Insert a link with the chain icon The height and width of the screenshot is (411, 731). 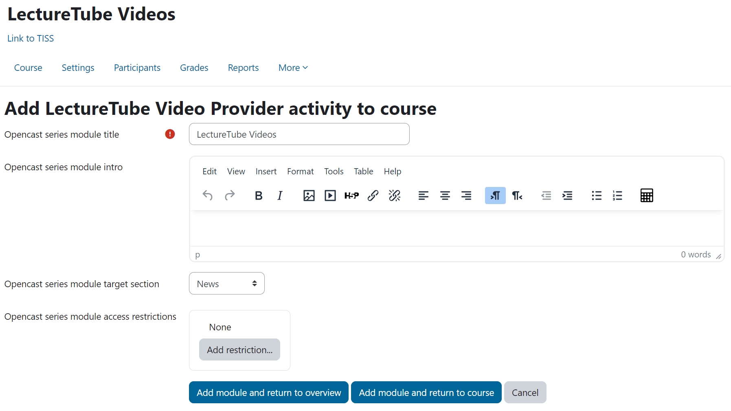click(373, 196)
